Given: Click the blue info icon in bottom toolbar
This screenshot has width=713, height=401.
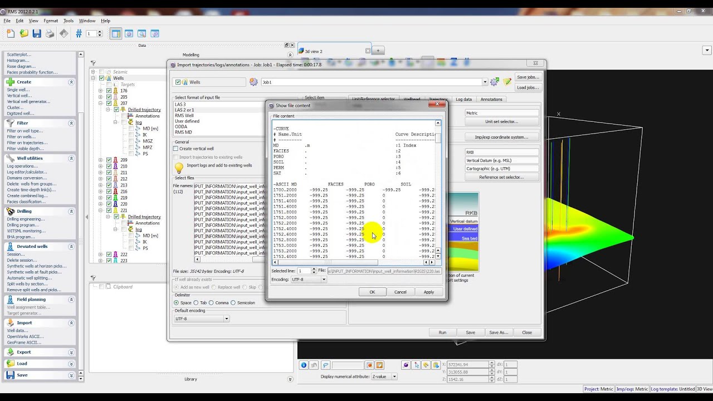Looking at the screenshot, I should tap(304, 365).
